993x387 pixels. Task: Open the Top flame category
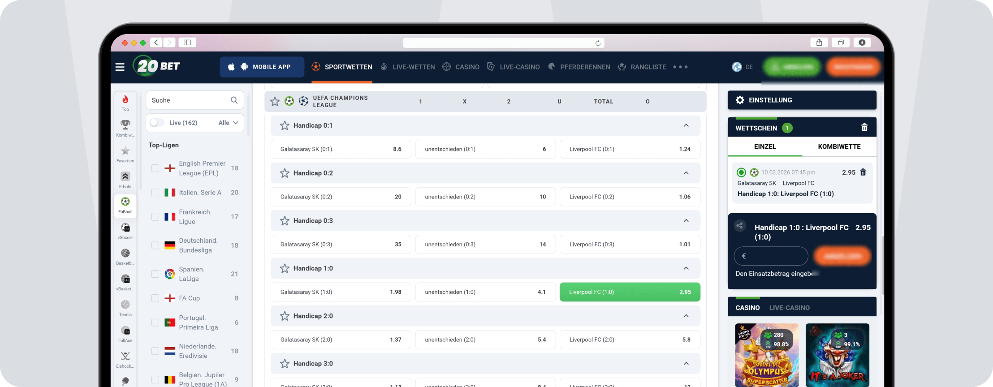tap(125, 102)
